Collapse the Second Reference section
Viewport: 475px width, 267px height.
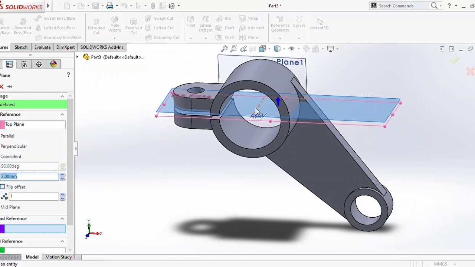(x=62, y=218)
